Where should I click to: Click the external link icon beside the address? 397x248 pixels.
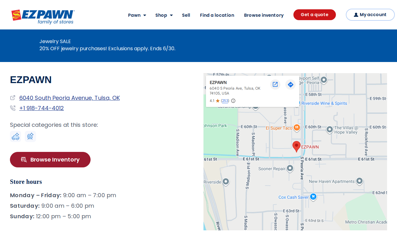(13, 98)
